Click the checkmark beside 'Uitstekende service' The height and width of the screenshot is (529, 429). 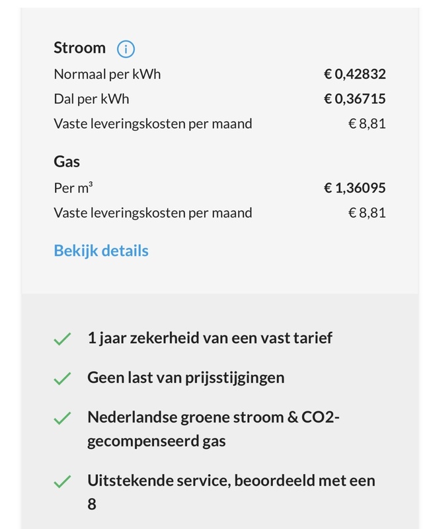(x=62, y=481)
